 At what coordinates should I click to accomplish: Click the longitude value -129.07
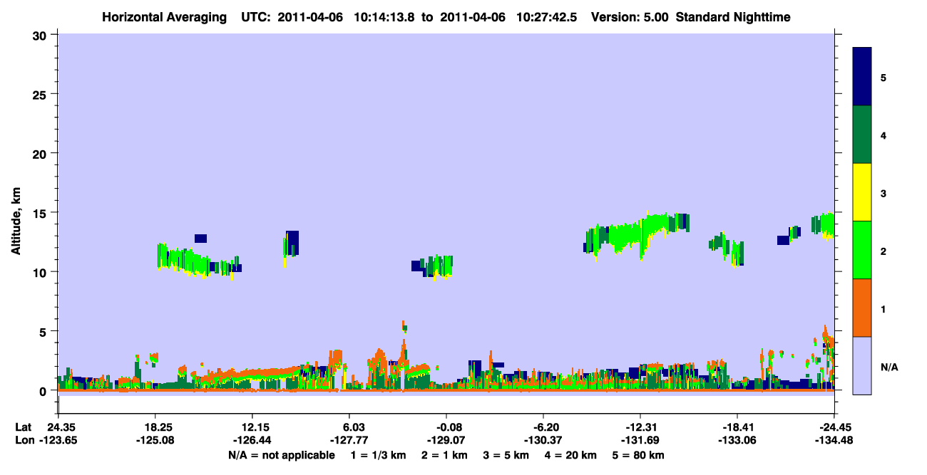click(446, 440)
